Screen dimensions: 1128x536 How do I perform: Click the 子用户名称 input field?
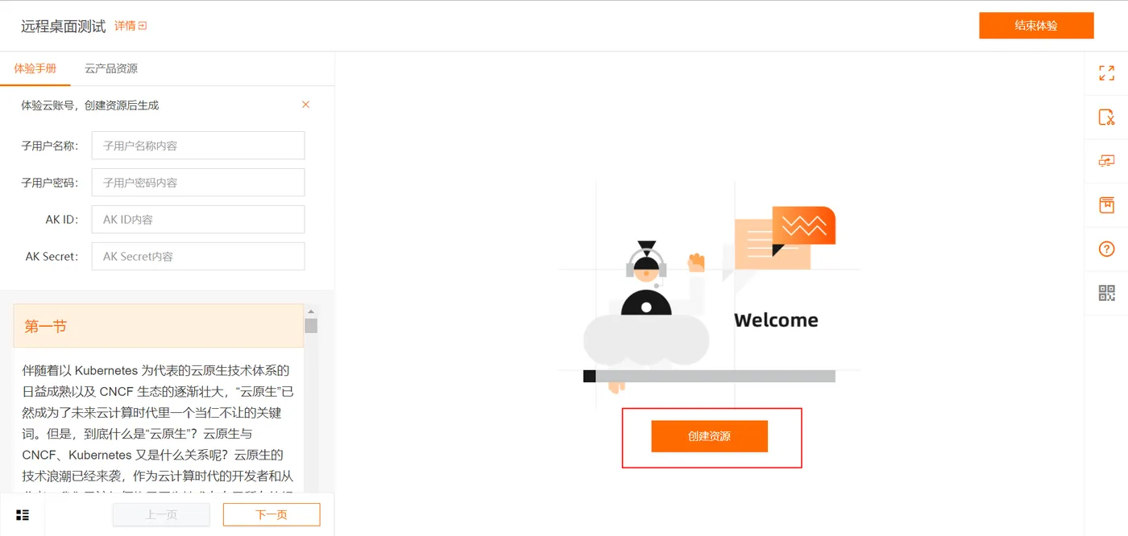(198, 146)
